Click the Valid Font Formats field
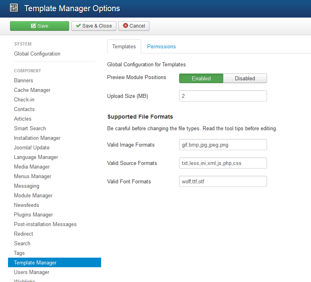The height and width of the screenshot is (282, 311). point(223,181)
